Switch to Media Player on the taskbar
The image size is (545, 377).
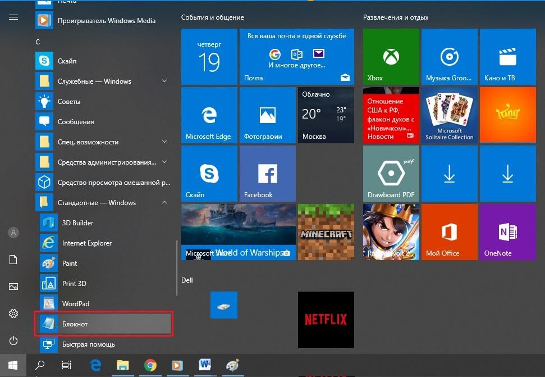(177, 365)
